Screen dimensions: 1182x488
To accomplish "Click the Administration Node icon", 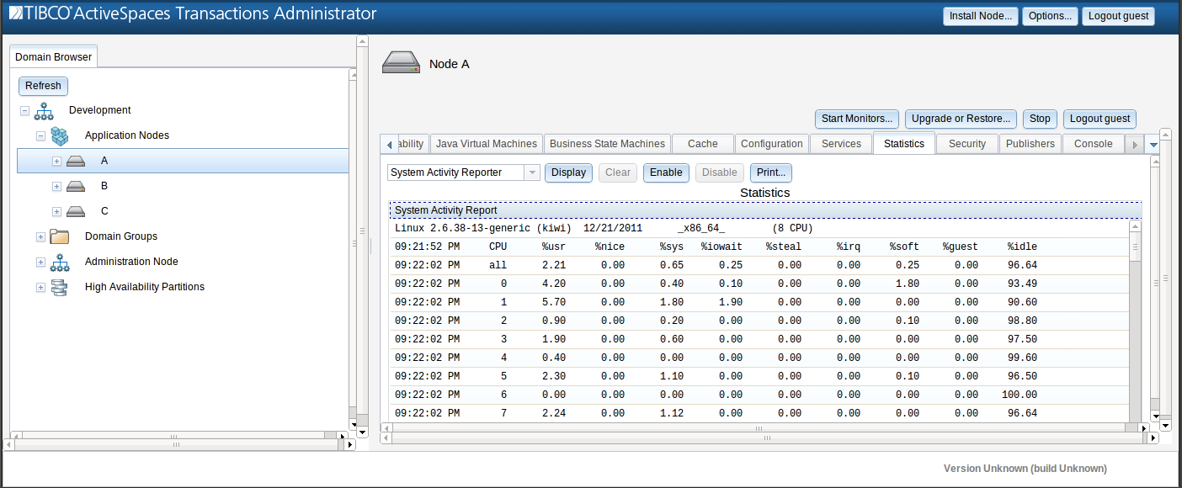I will (59, 262).
